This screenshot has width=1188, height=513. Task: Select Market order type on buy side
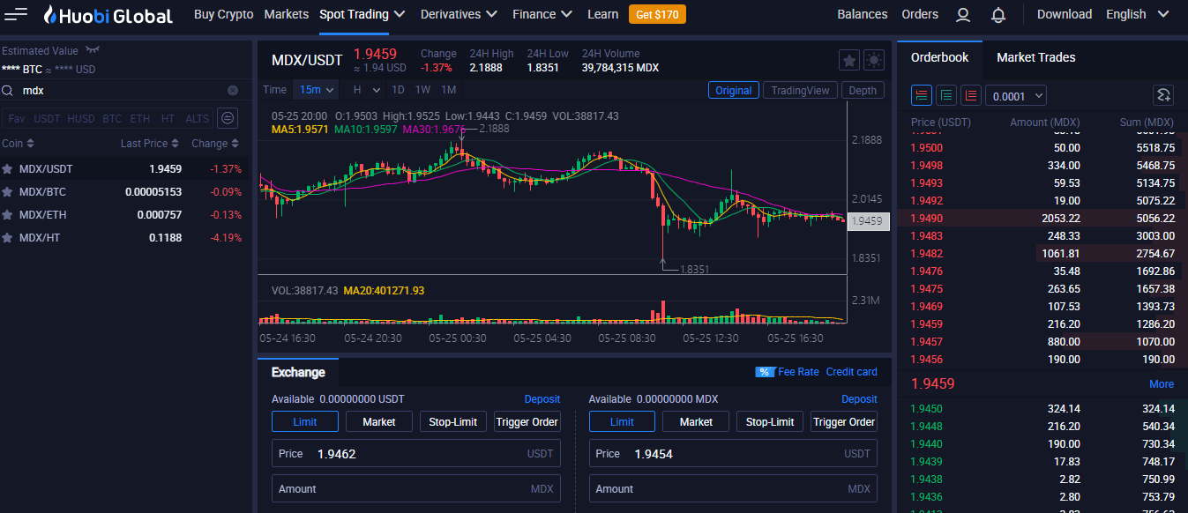(x=379, y=422)
